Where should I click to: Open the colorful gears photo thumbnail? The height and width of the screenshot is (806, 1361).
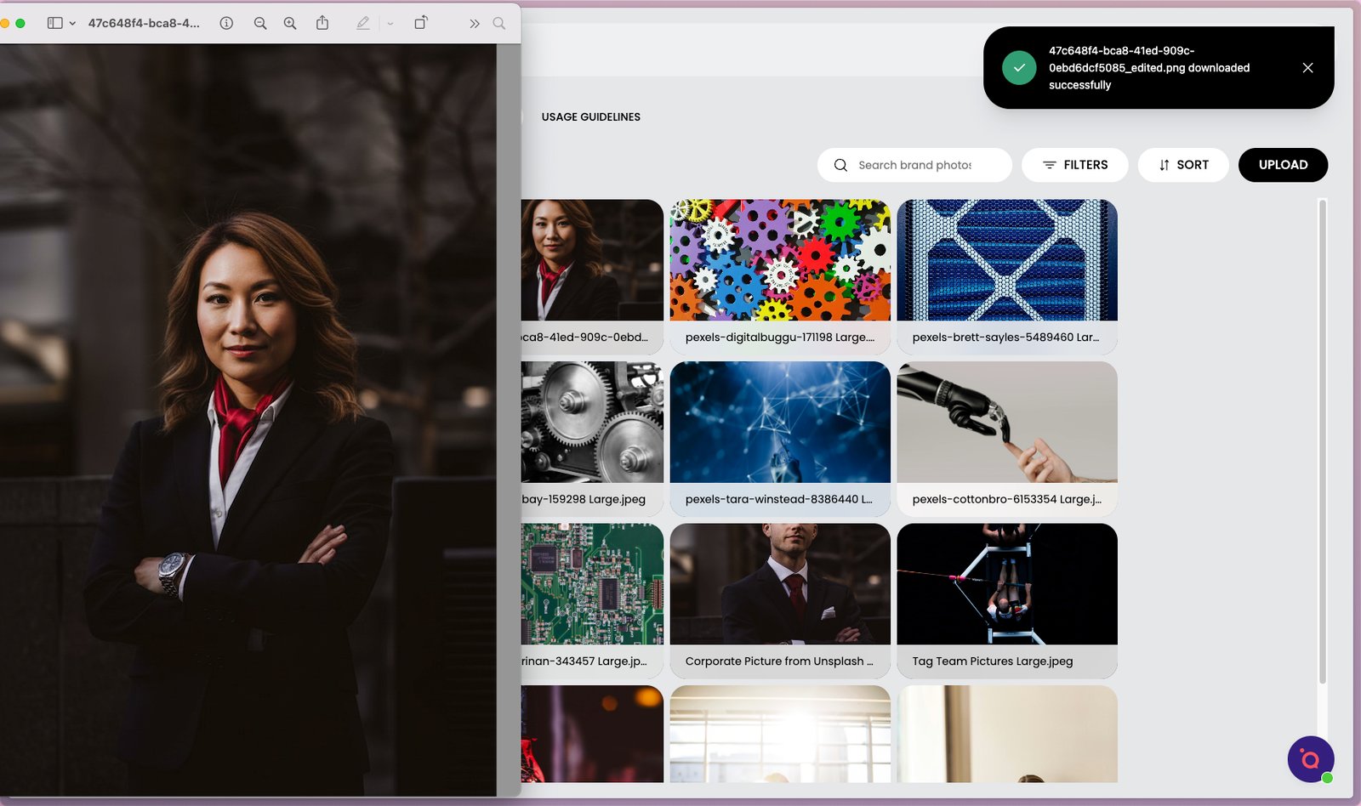click(x=780, y=260)
